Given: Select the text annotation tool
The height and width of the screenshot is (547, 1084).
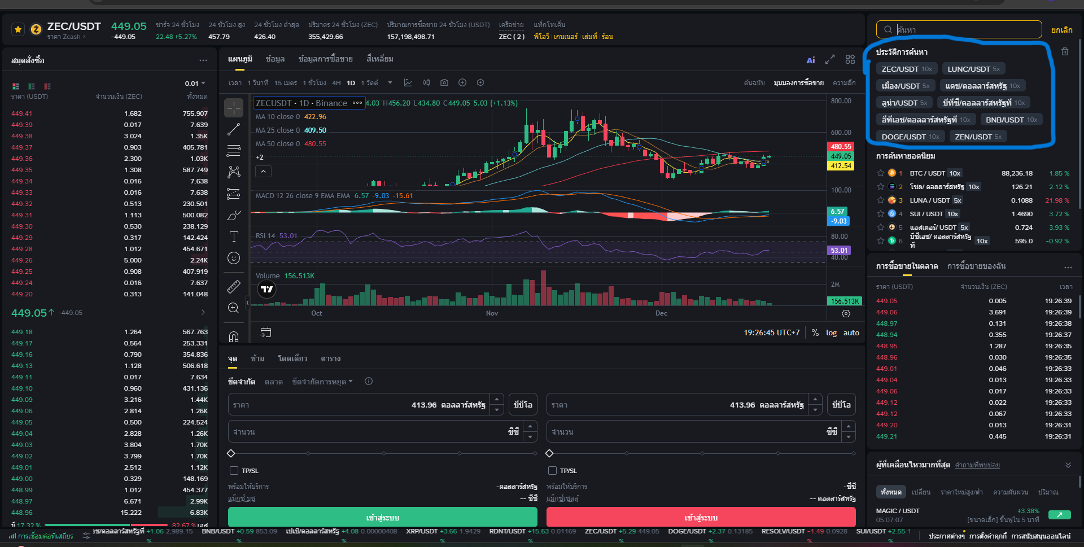Looking at the screenshot, I should [234, 237].
